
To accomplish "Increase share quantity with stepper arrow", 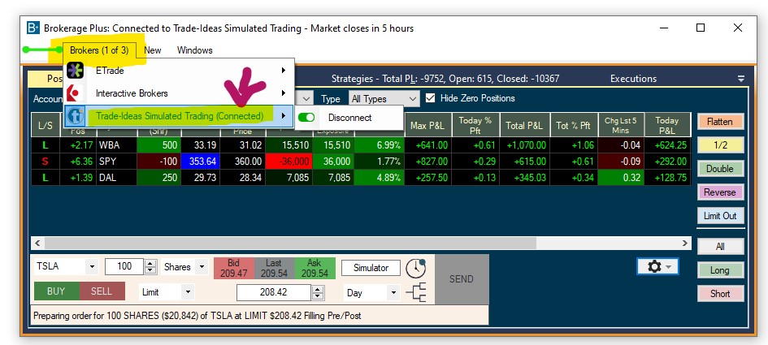I will 150,263.
